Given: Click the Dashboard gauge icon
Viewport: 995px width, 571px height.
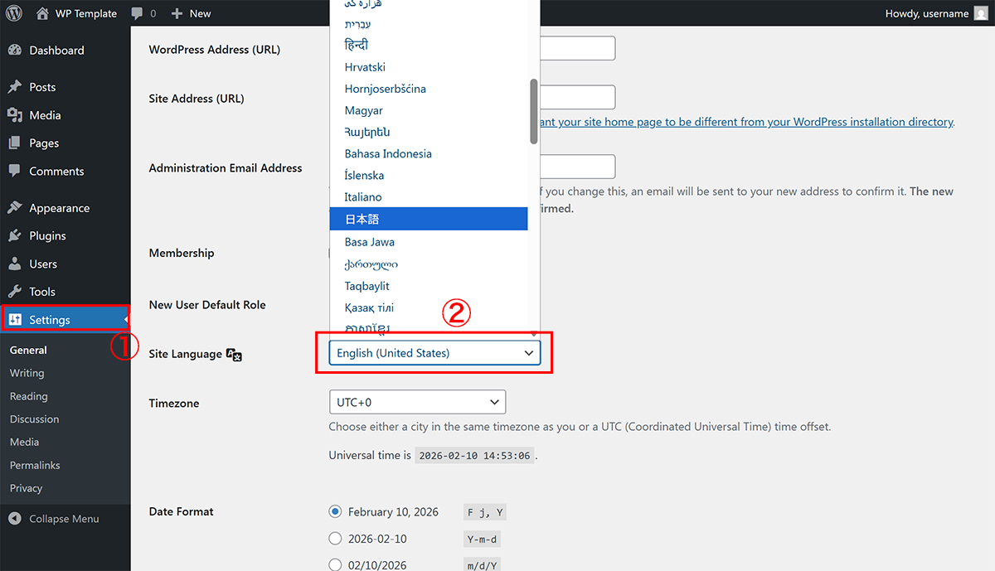Looking at the screenshot, I should [15, 50].
